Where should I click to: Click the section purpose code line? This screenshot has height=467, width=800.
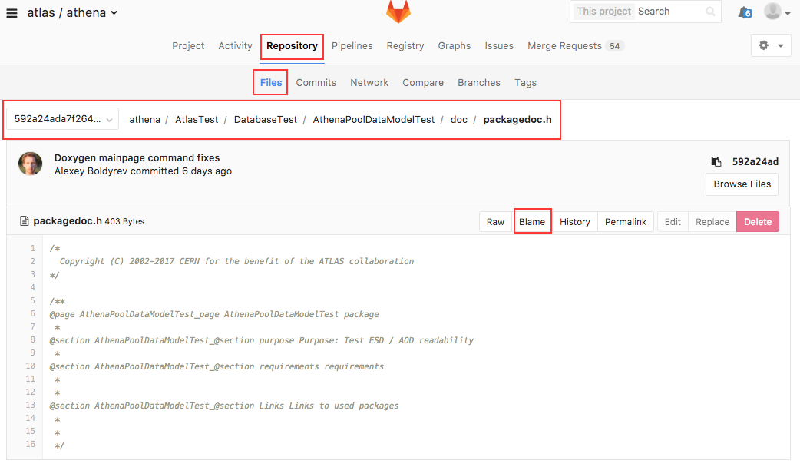(x=261, y=340)
